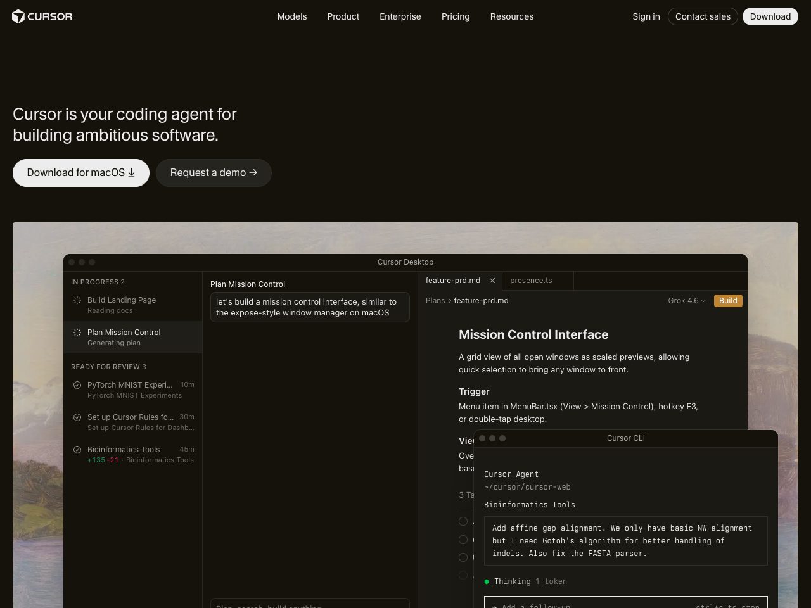Click the Download button in the header
This screenshot has height=608, width=811.
pos(770,16)
